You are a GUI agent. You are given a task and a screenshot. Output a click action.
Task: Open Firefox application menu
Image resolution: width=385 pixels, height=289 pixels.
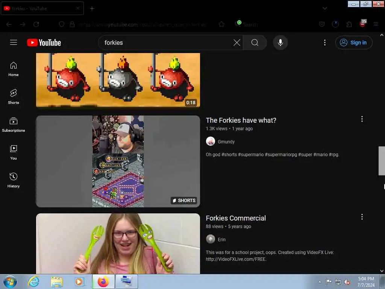click(x=376, y=24)
